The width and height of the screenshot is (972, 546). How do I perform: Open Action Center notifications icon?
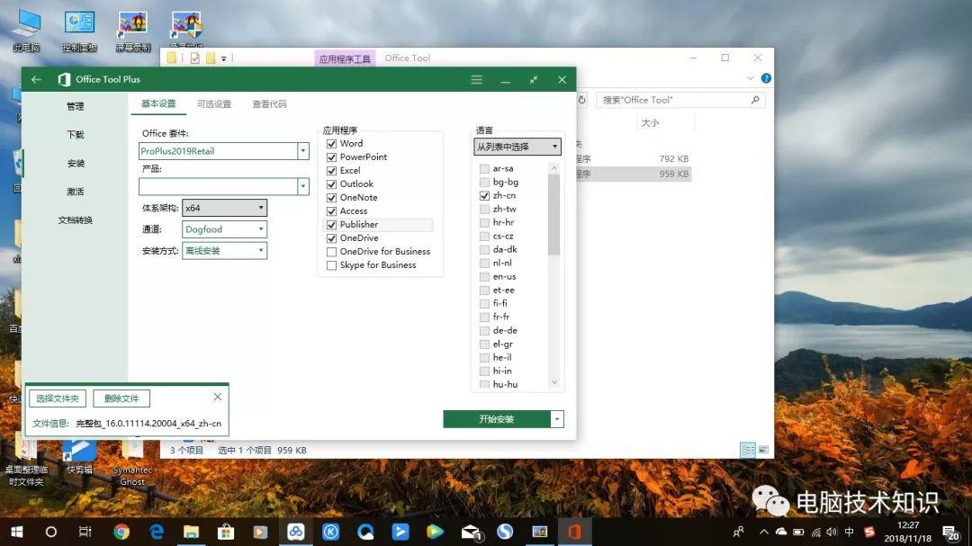click(x=950, y=532)
